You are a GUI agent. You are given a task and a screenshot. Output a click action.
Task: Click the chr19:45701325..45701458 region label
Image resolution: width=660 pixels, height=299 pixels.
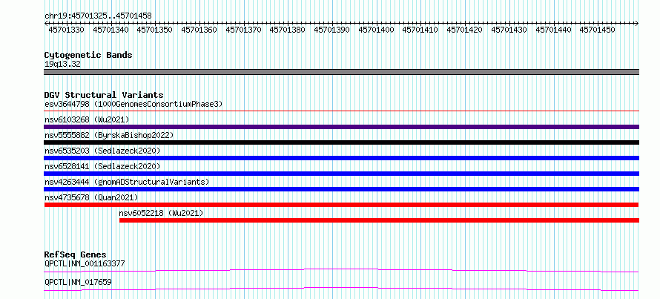(98, 16)
